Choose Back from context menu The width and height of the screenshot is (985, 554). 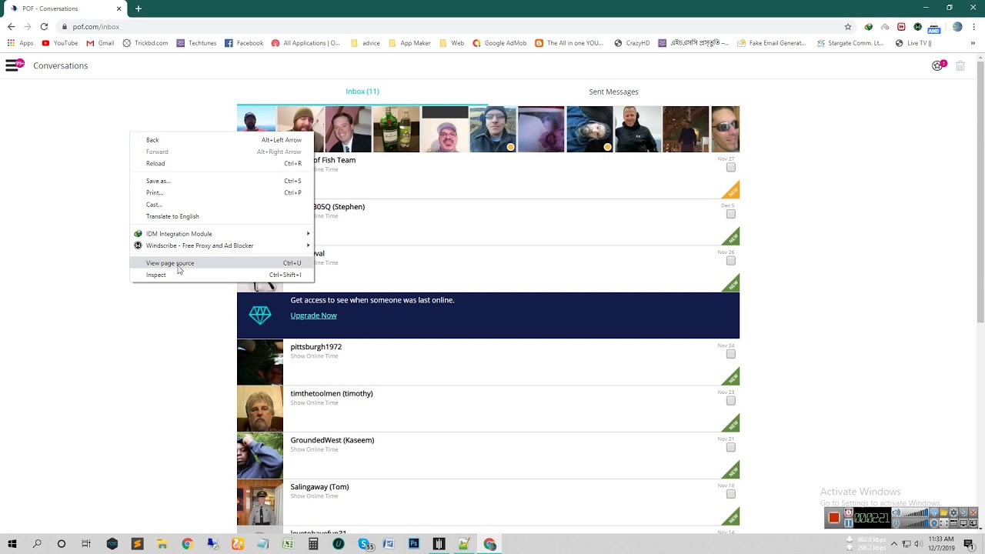pyautogui.click(x=222, y=140)
